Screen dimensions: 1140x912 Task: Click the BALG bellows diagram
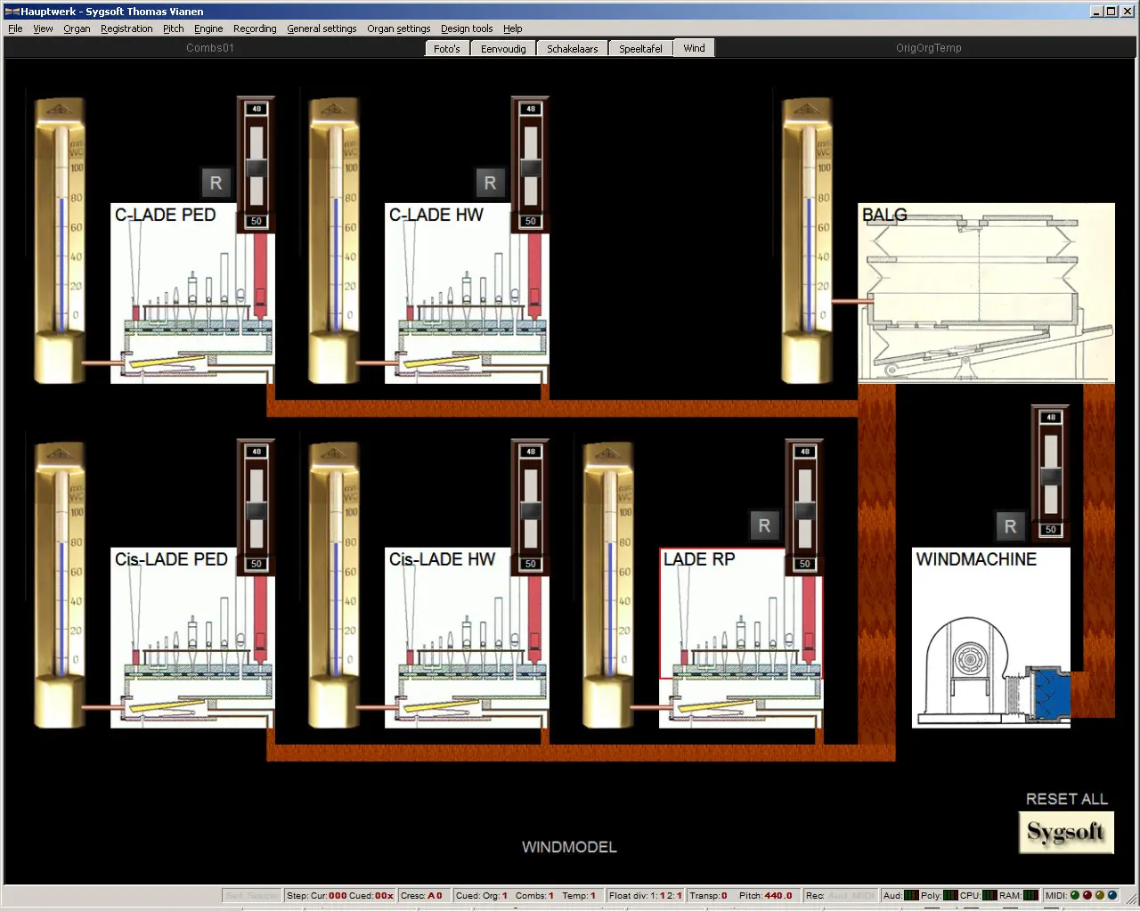[986, 292]
